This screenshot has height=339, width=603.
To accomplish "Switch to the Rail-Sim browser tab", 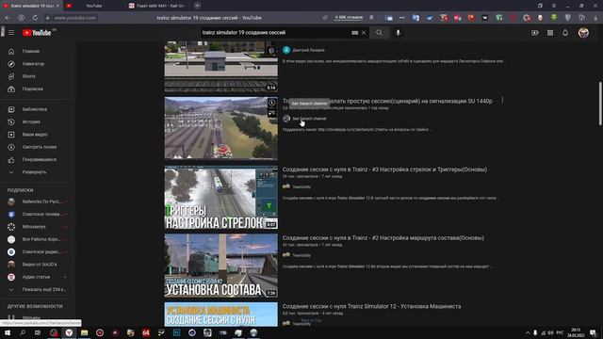I will pos(157,6).
